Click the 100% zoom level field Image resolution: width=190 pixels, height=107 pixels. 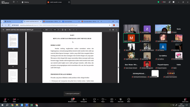coord(55,30)
